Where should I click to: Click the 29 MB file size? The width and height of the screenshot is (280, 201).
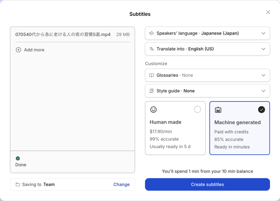point(123,35)
